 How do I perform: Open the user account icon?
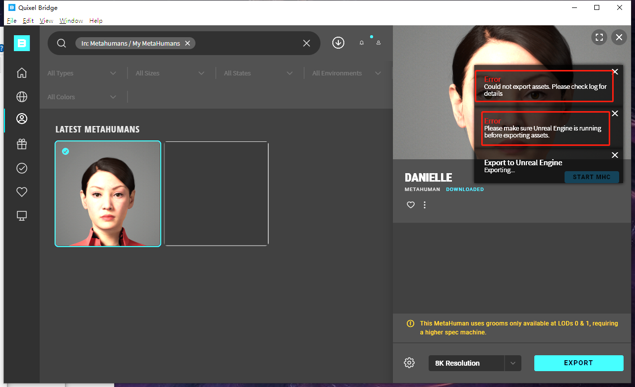point(379,43)
